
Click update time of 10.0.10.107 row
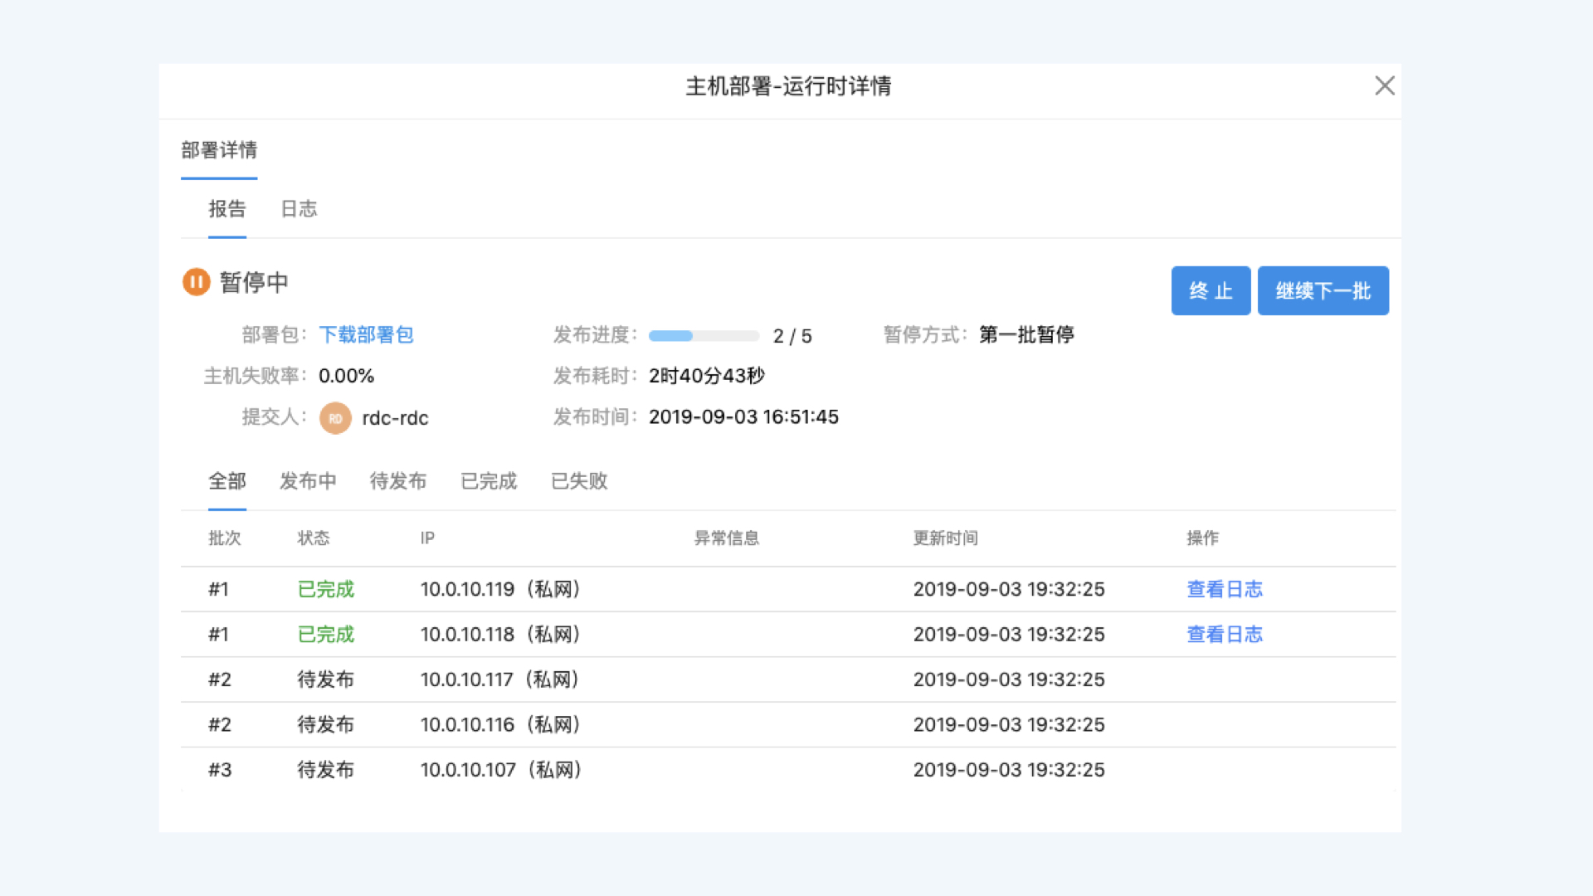[x=1009, y=770]
